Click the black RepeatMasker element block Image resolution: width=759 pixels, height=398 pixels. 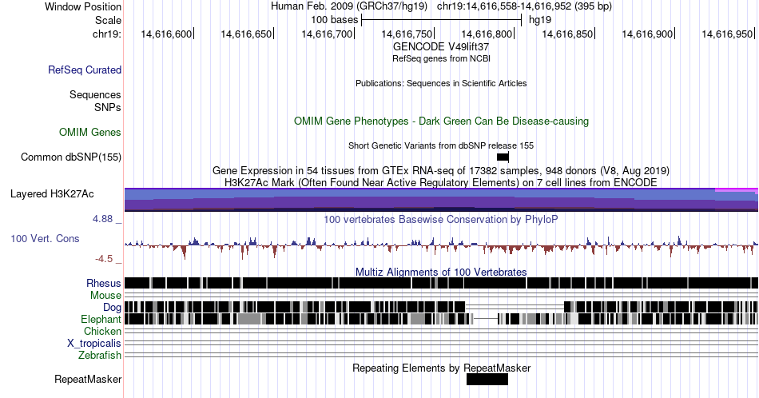487,379
